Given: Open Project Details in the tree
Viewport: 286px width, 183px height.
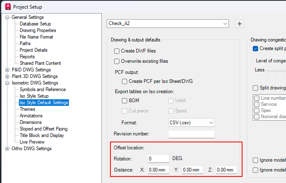Looking at the screenshot, I should pyautogui.click(x=34, y=50).
